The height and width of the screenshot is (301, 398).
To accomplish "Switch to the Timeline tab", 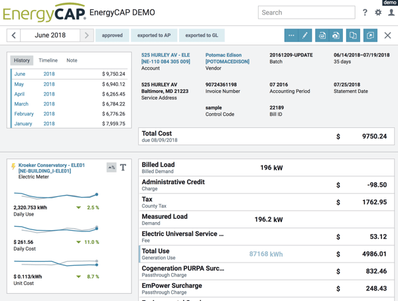I will click(48, 60).
